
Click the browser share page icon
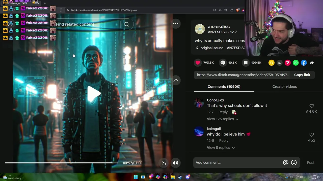[231, 10]
